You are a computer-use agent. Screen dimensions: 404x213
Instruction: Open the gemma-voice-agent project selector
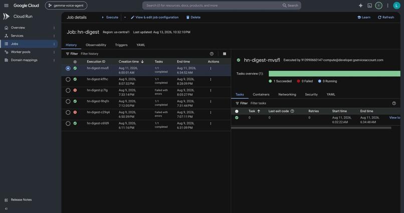click(66, 5)
